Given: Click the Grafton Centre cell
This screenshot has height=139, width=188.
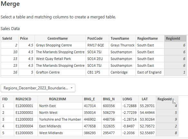Looking at the screenshot, I should click(x=60, y=72).
